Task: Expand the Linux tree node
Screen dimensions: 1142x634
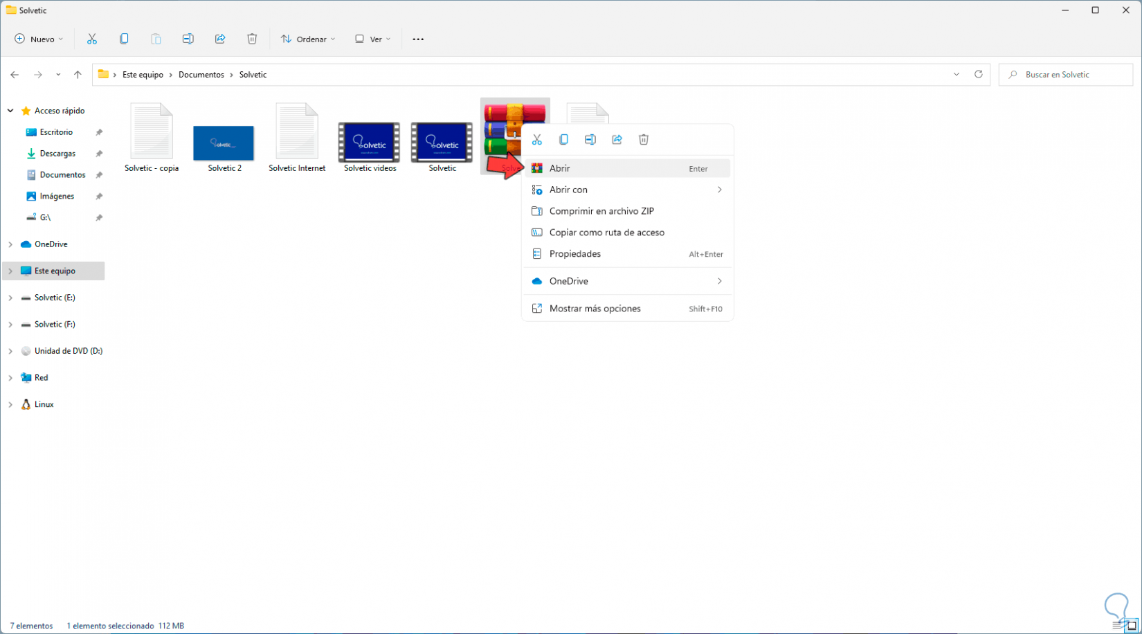Action: [x=10, y=404]
